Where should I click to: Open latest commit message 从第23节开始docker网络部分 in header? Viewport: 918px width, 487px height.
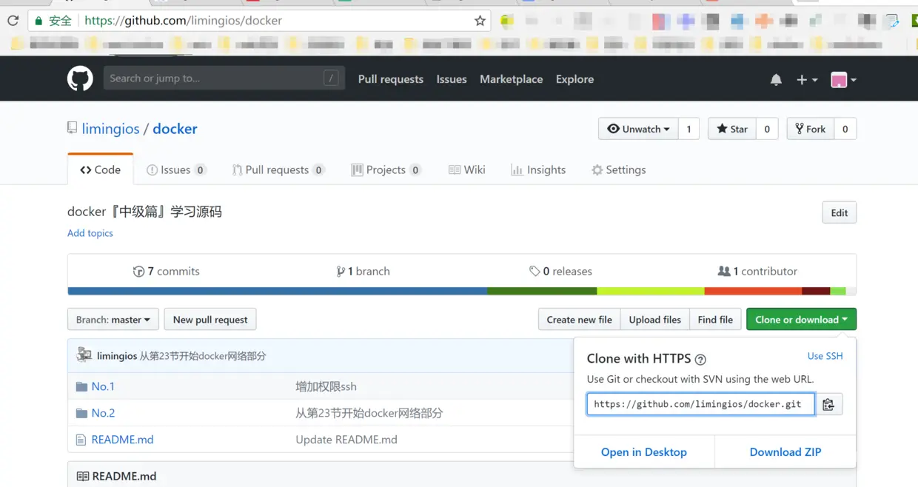[x=203, y=356]
